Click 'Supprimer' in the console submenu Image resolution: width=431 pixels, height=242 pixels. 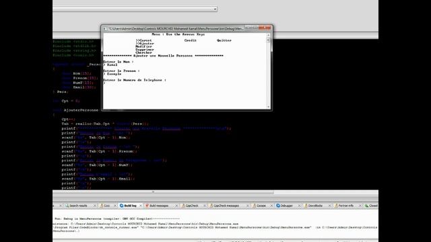point(145,50)
